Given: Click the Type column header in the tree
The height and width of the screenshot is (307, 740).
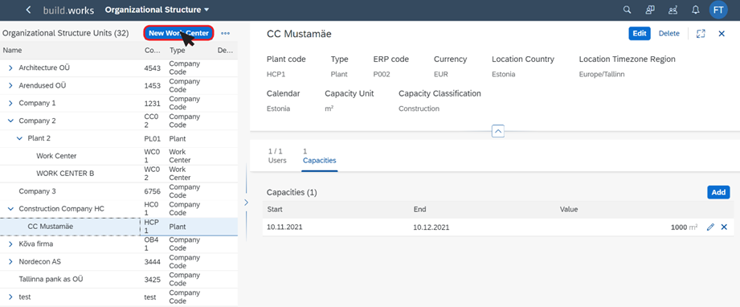Looking at the screenshot, I should (178, 50).
